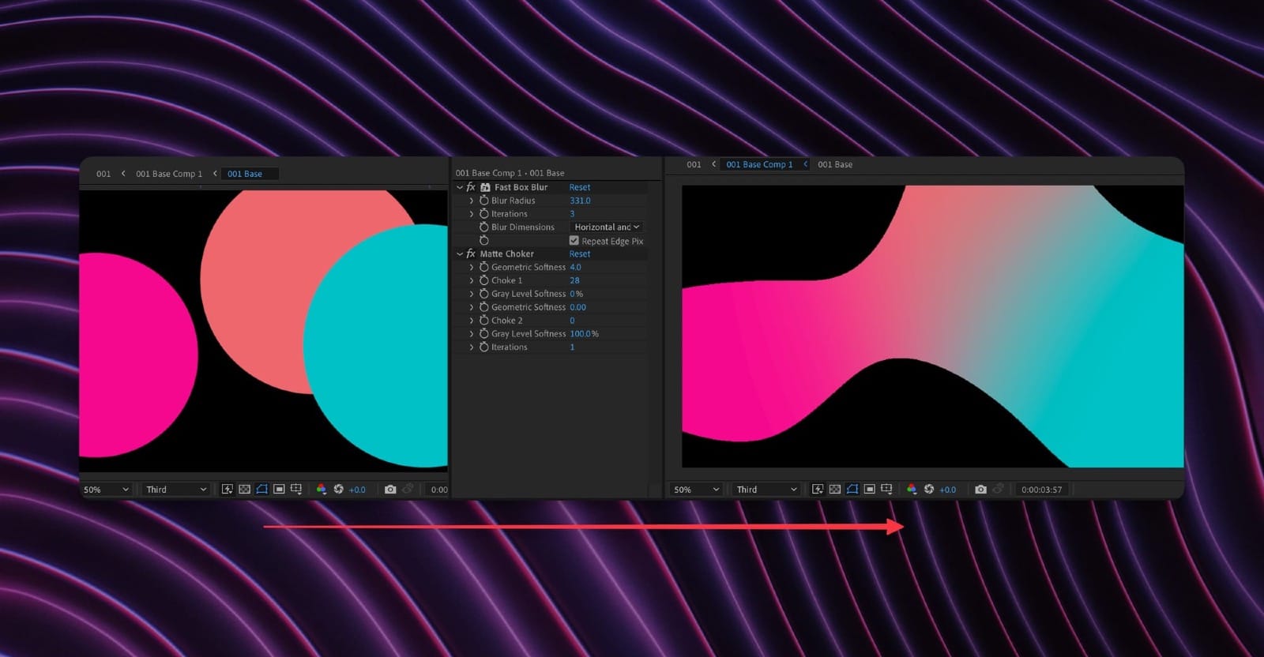
Task: Disable the Fast Box Blur fx switch
Action: [471, 187]
